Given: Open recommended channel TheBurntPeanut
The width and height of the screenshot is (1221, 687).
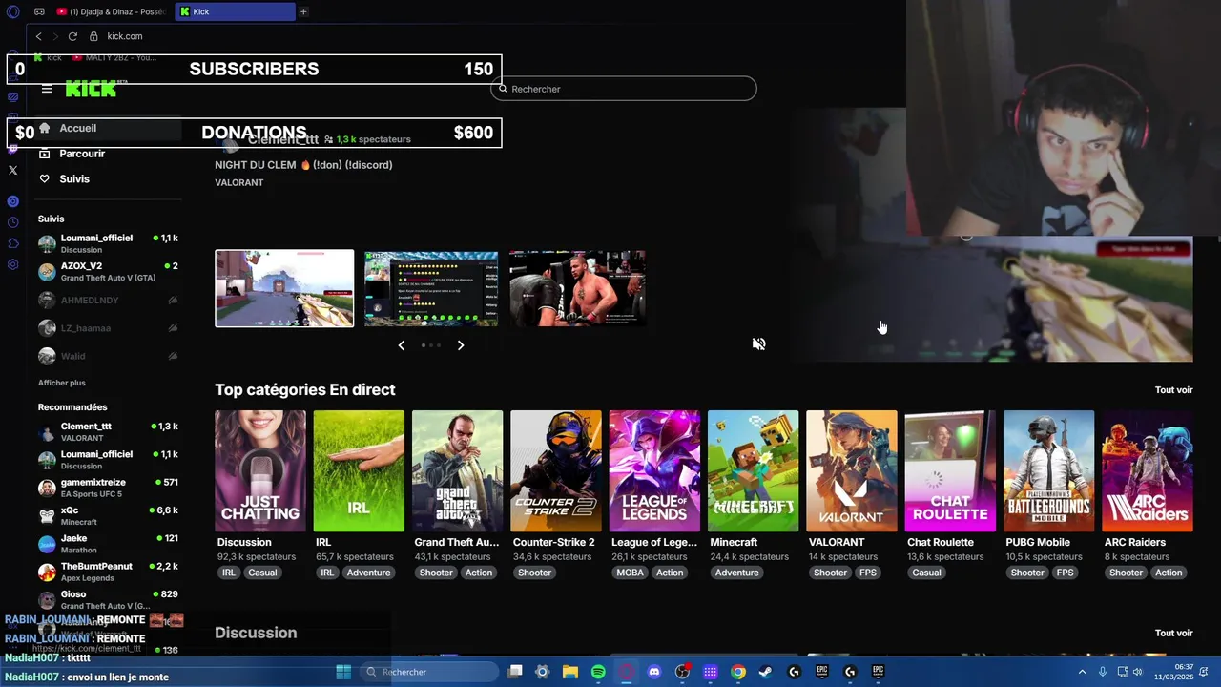Looking at the screenshot, I should 108,572.
